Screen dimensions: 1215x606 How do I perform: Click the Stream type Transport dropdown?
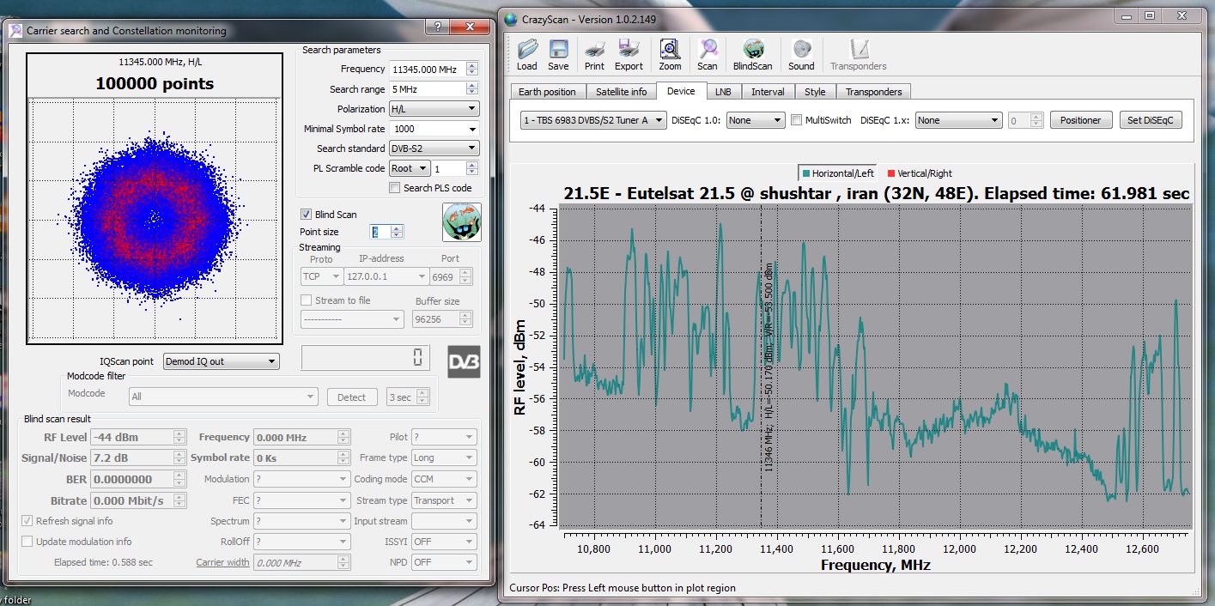pyautogui.click(x=444, y=500)
